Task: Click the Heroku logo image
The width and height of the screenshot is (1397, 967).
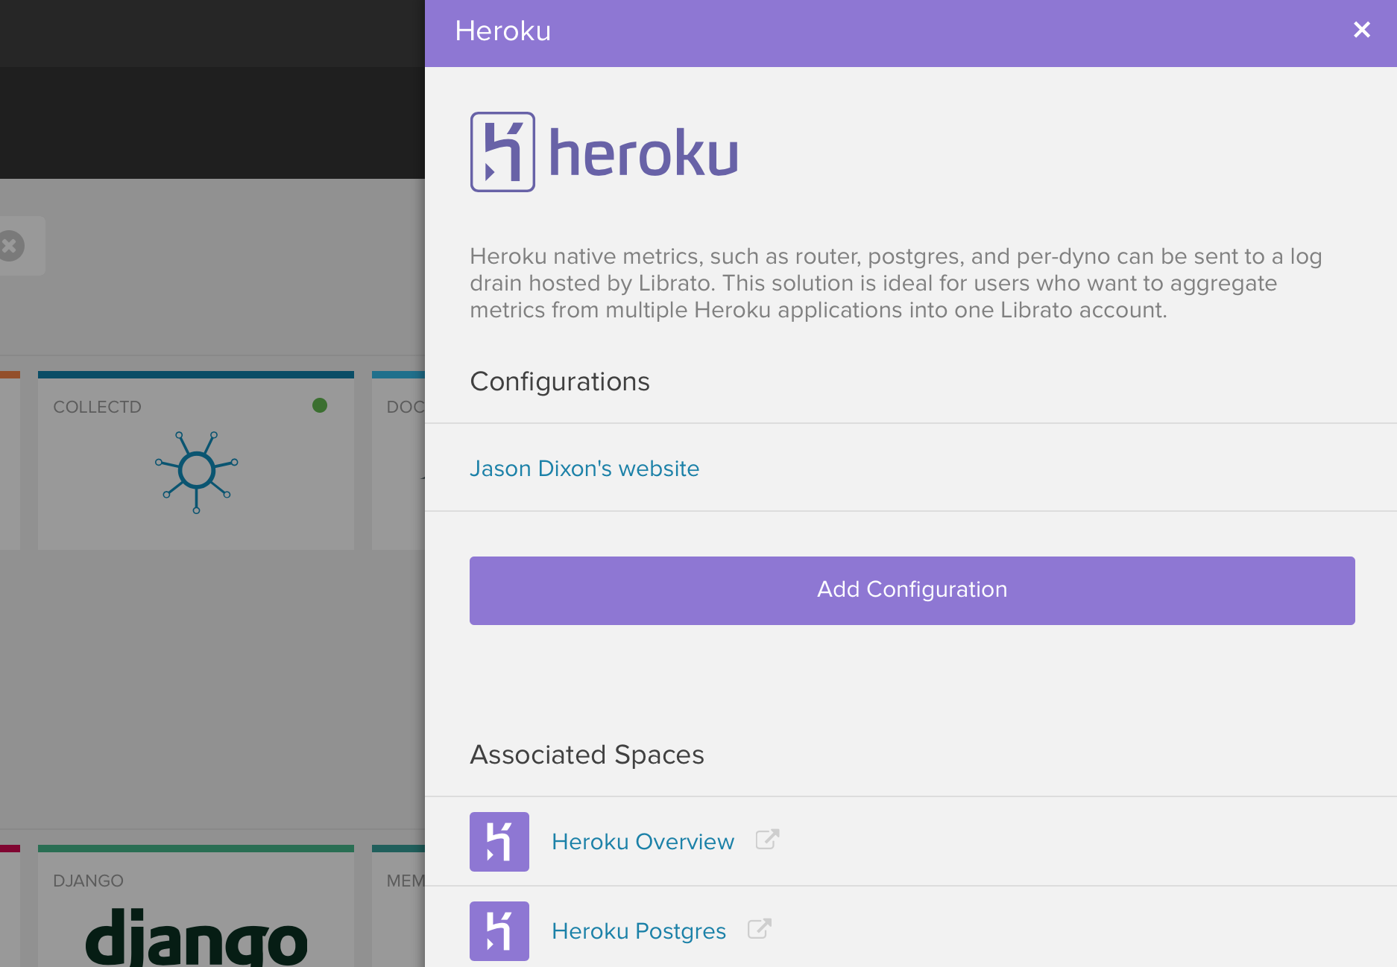Action: [x=605, y=152]
